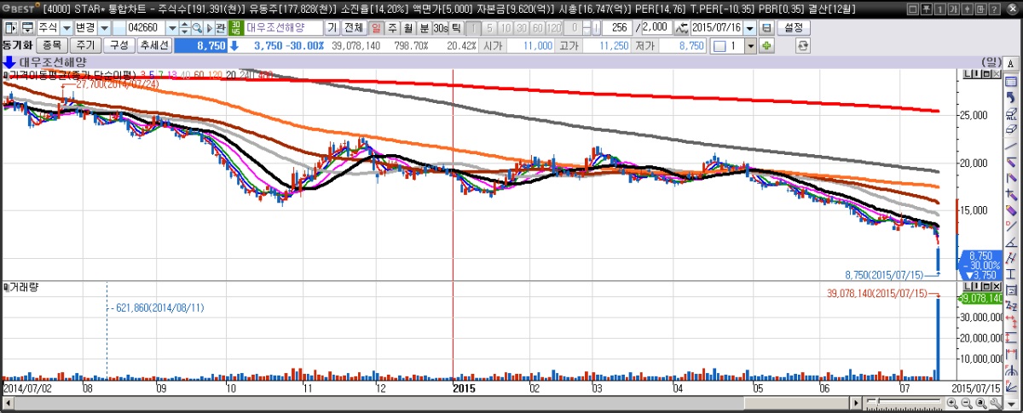Toggle the 기 button
The image size is (1023, 413).
331,27
